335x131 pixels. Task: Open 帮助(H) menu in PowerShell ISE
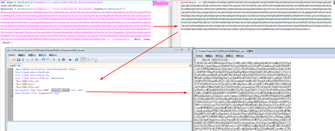[x=53, y=55]
